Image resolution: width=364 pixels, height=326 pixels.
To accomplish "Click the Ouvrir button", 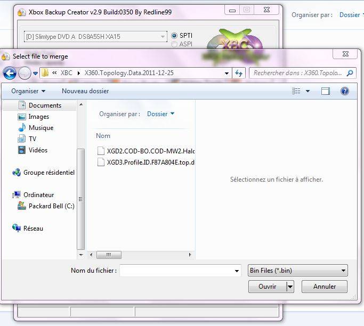I will click(x=268, y=287).
